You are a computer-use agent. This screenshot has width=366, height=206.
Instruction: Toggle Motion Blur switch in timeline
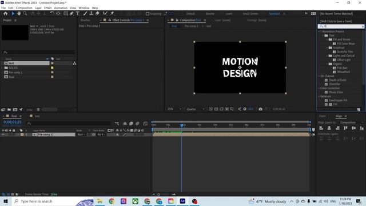[137, 124]
